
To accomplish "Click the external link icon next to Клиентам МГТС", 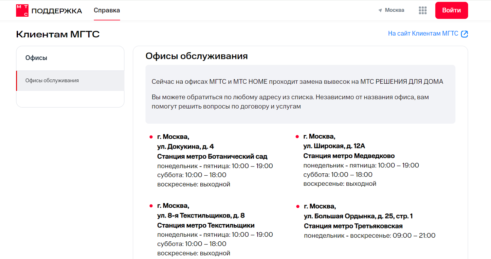I will click(x=464, y=34).
